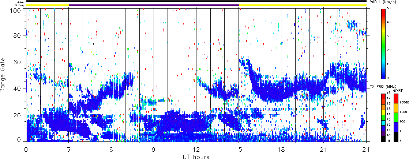Screen dimensions: 409x159
Task: Click the 'TX FRQ (MHz)' legend title
Action: coord(383,87)
